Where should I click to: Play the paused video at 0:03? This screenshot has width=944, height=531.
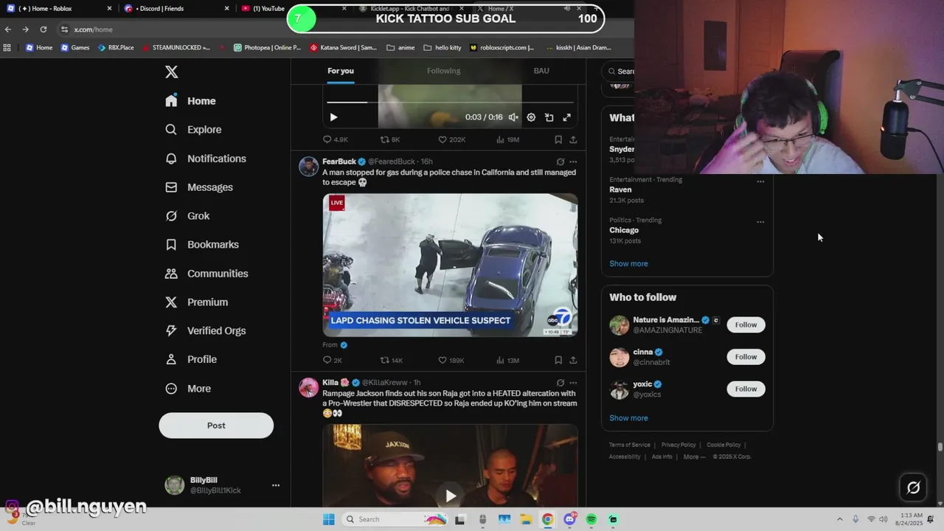point(333,117)
